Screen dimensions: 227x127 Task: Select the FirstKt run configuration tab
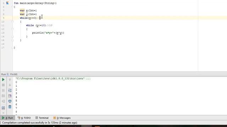[x=12, y=74]
